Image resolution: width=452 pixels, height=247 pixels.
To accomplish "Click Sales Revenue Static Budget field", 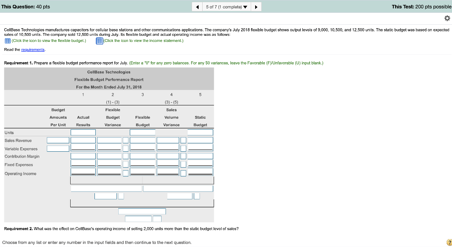I will tap(200, 140).
